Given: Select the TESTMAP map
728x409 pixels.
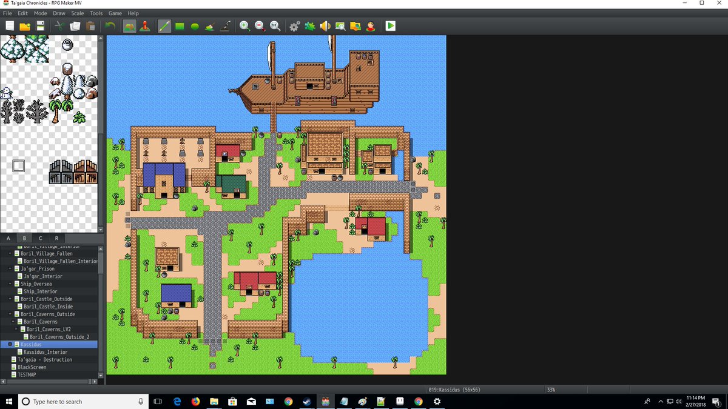Looking at the screenshot, I should click(28, 374).
